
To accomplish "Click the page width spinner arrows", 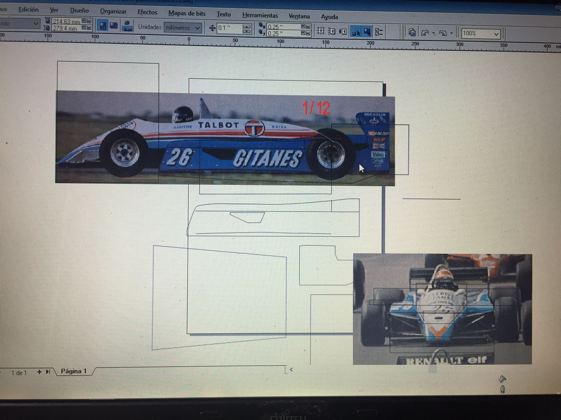I will pos(87,22).
